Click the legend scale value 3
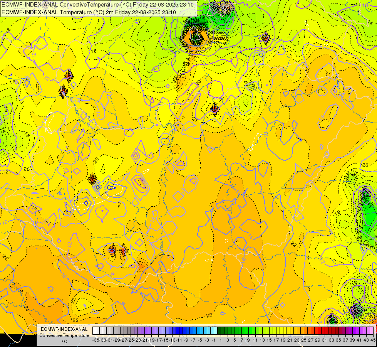Image resolution: width=377 pixels, height=347 pixels. 228,340
